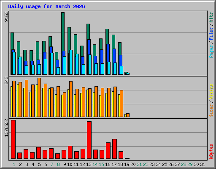Click day 30 on the x-axis

196,164
